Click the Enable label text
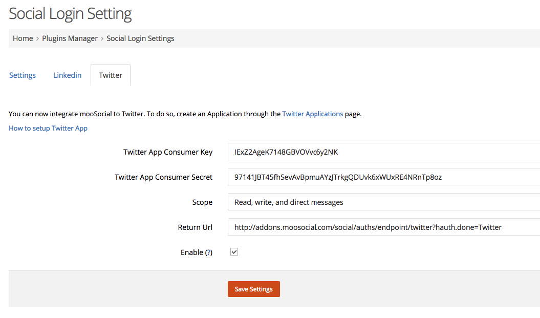This screenshot has width=540, height=318. (x=192, y=252)
